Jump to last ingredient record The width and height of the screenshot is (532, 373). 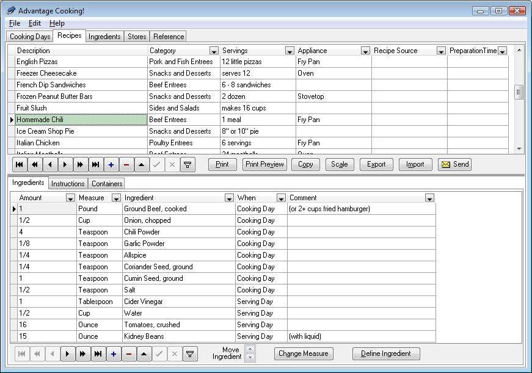(x=96, y=353)
